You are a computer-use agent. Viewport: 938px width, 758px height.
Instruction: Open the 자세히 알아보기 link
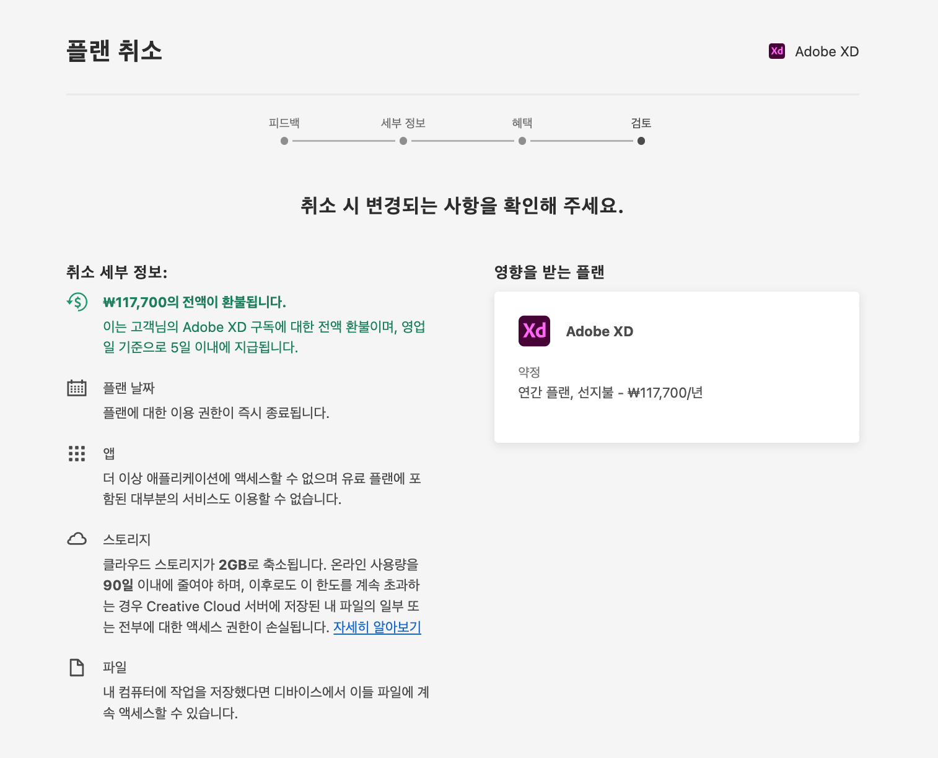(x=377, y=627)
